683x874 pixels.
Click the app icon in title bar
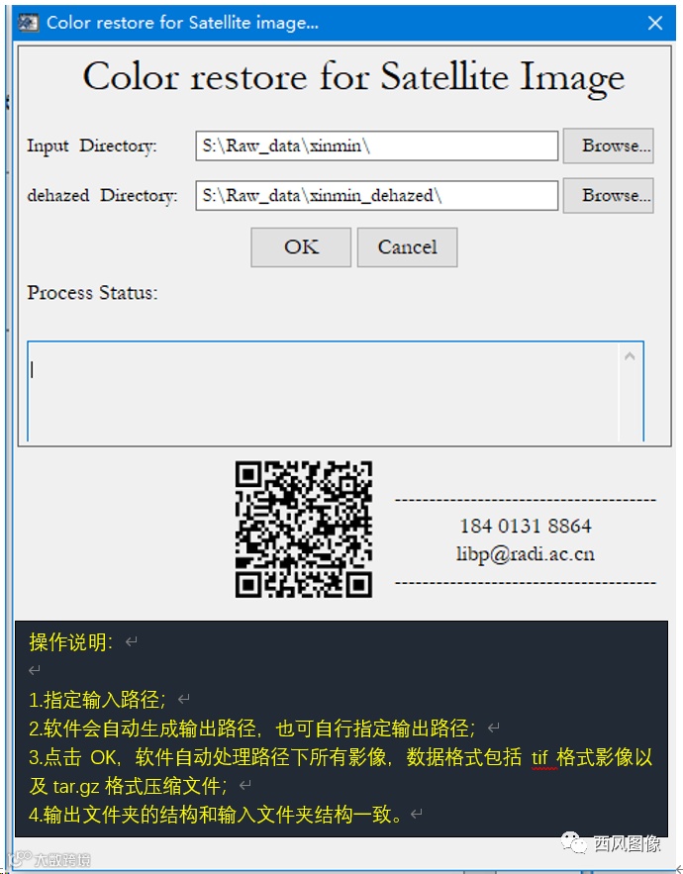coord(28,23)
